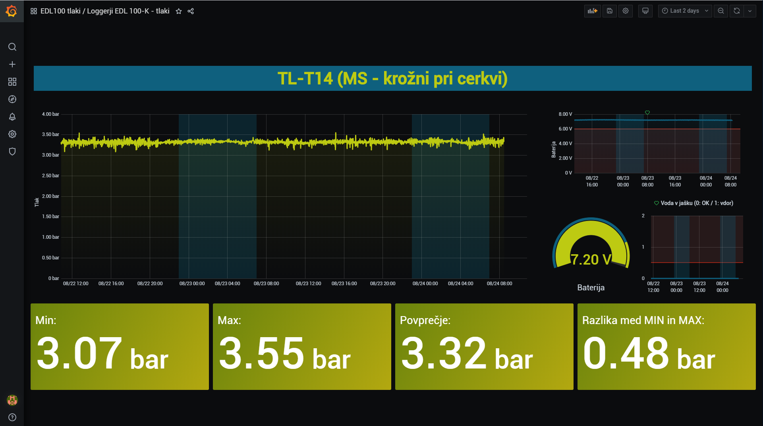Image resolution: width=763 pixels, height=426 pixels.
Task: Click the EDL100 tlaki folder breadcrumb
Action: [60, 11]
